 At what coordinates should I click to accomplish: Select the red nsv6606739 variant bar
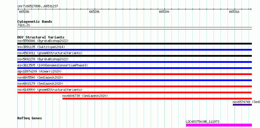pyautogui.click(x=157, y=99)
